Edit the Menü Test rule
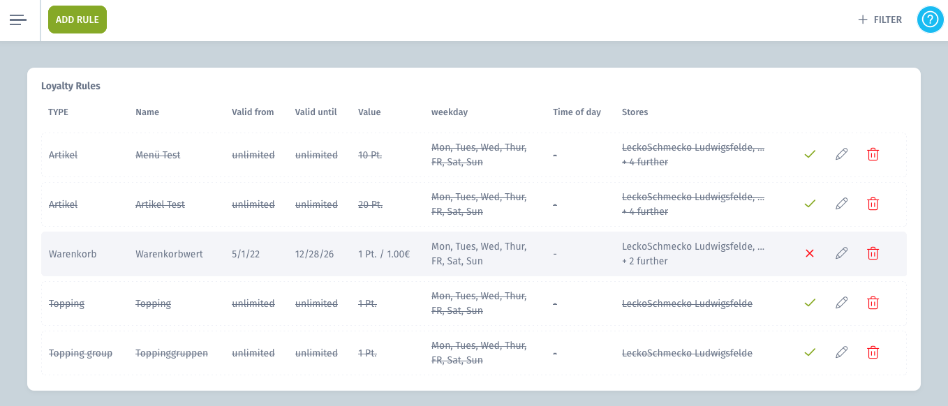The width and height of the screenshot is (948, 406). [x=841, y=154]
